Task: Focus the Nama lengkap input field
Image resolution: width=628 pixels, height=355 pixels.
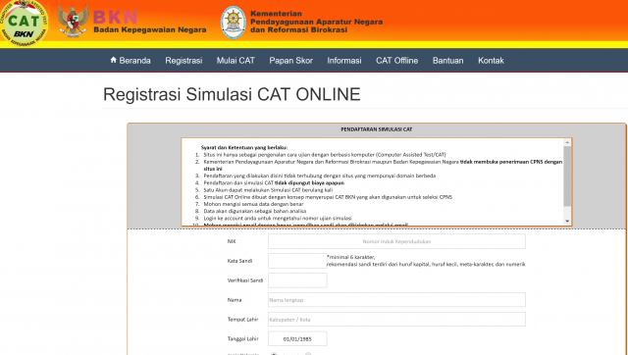Action: (x=396, y=300)
